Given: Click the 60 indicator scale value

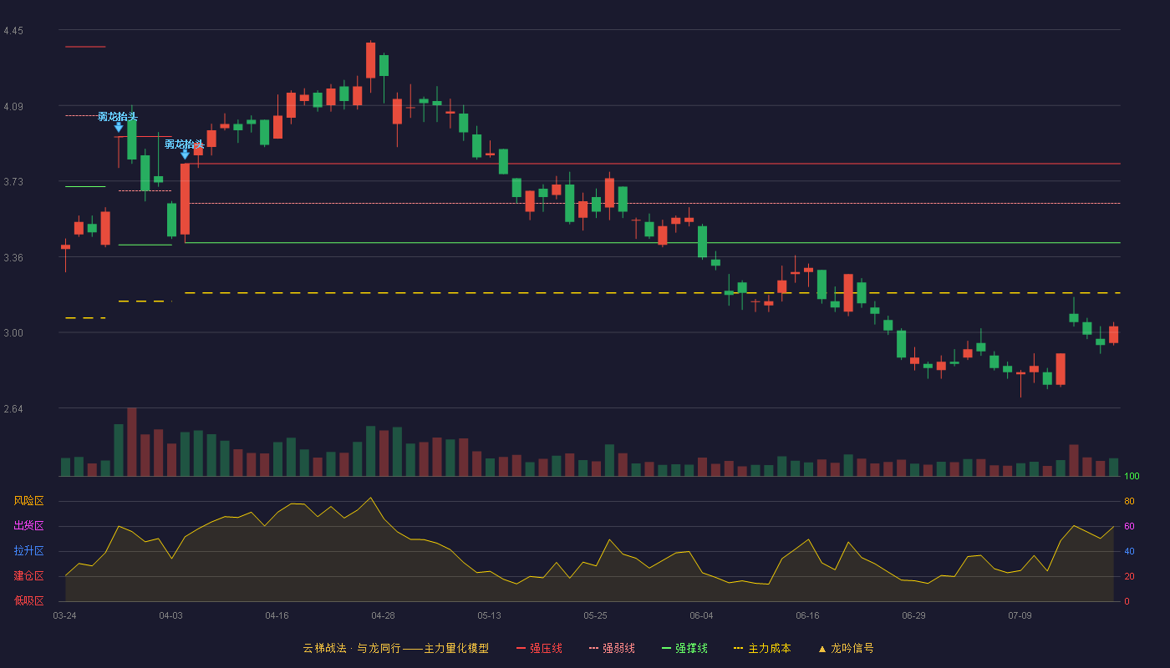Looking at the screenshot, I should pyautogui.click(x=1129, y=526).
